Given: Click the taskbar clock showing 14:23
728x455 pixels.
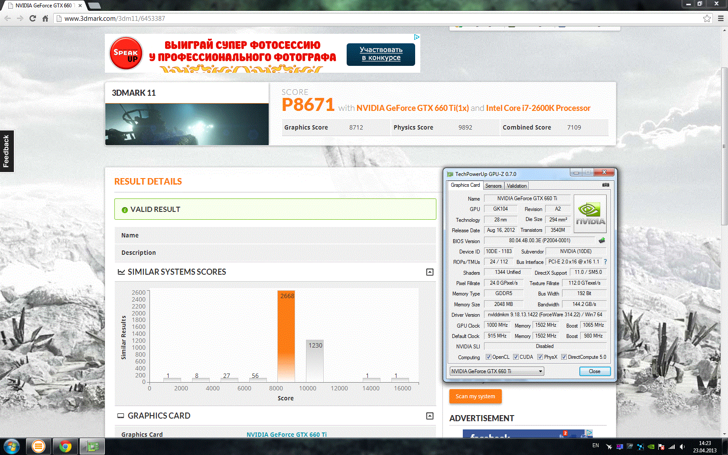Looking at the screenshot, I should click(705, 447).
